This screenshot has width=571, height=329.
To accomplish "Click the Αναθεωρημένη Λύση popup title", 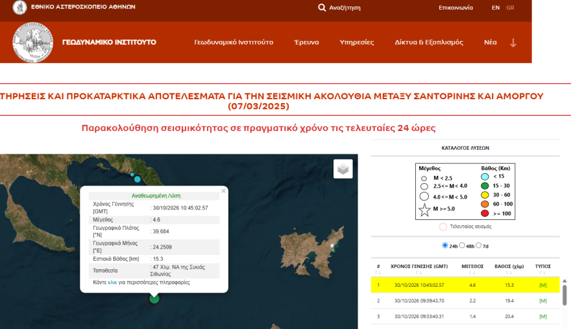I will point(156,196).
